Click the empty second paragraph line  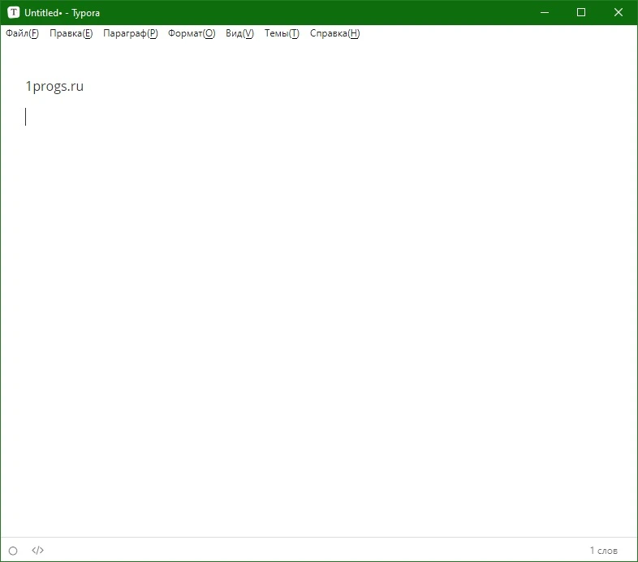(x=319, y=117)
